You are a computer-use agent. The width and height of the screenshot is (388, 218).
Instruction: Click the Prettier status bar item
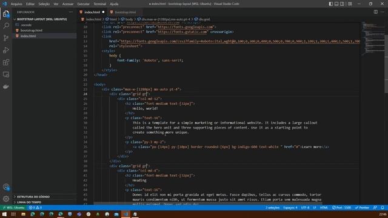tap(362, 208)
